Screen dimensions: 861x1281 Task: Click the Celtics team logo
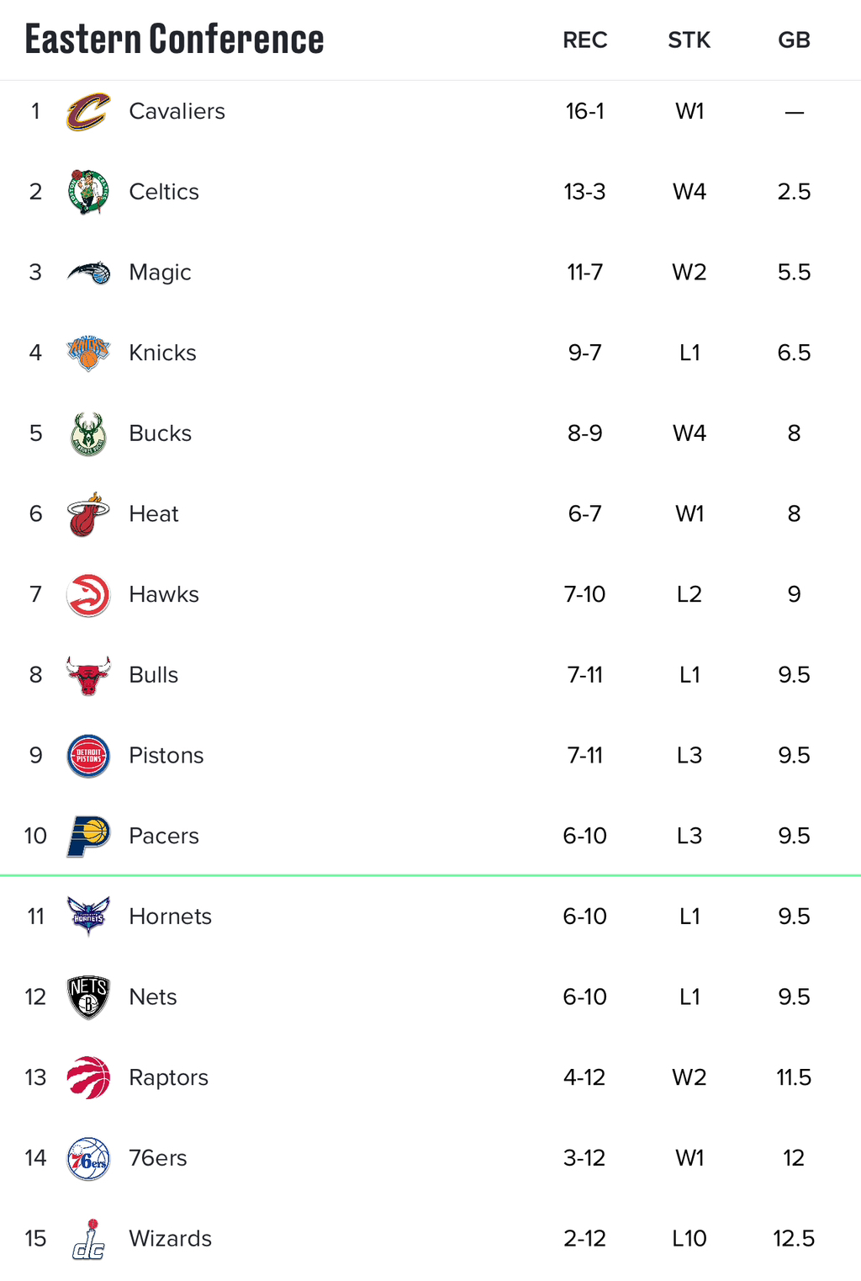click(88, 192)
